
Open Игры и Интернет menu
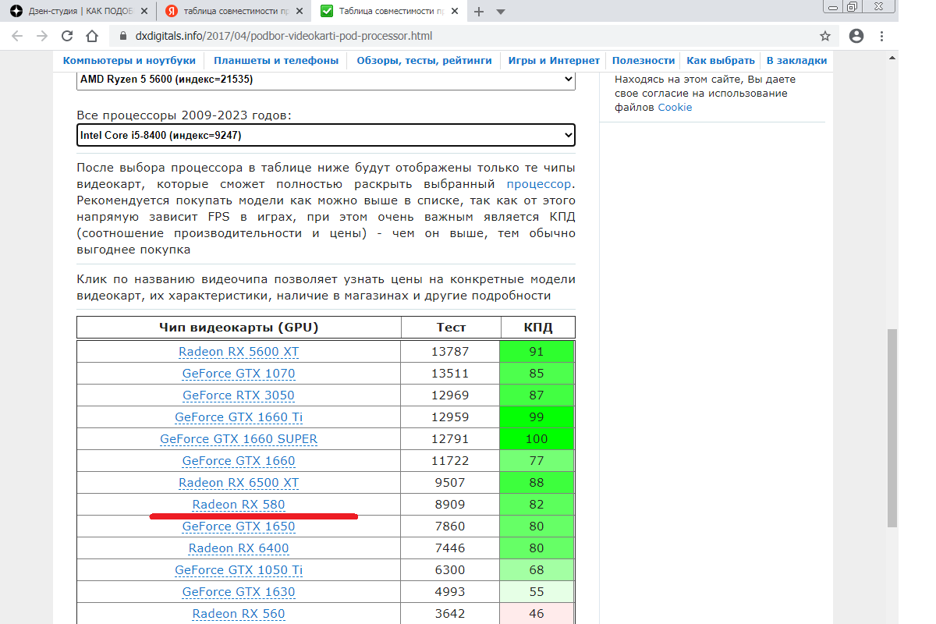(554, 60)
